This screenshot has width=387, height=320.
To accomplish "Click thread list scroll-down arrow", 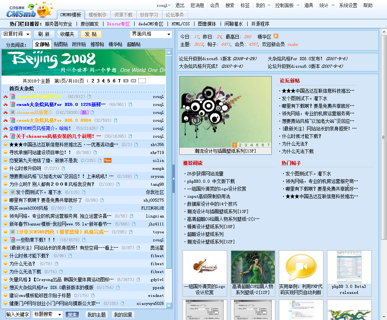I will point(169,306).
